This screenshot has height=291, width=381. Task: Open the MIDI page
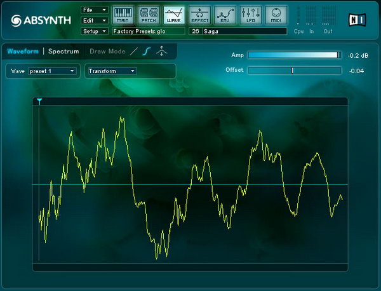click(276, 15)
